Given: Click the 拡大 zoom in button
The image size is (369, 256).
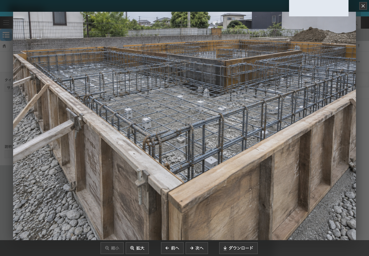Looking at the screenshot, I should pos(137,248).
